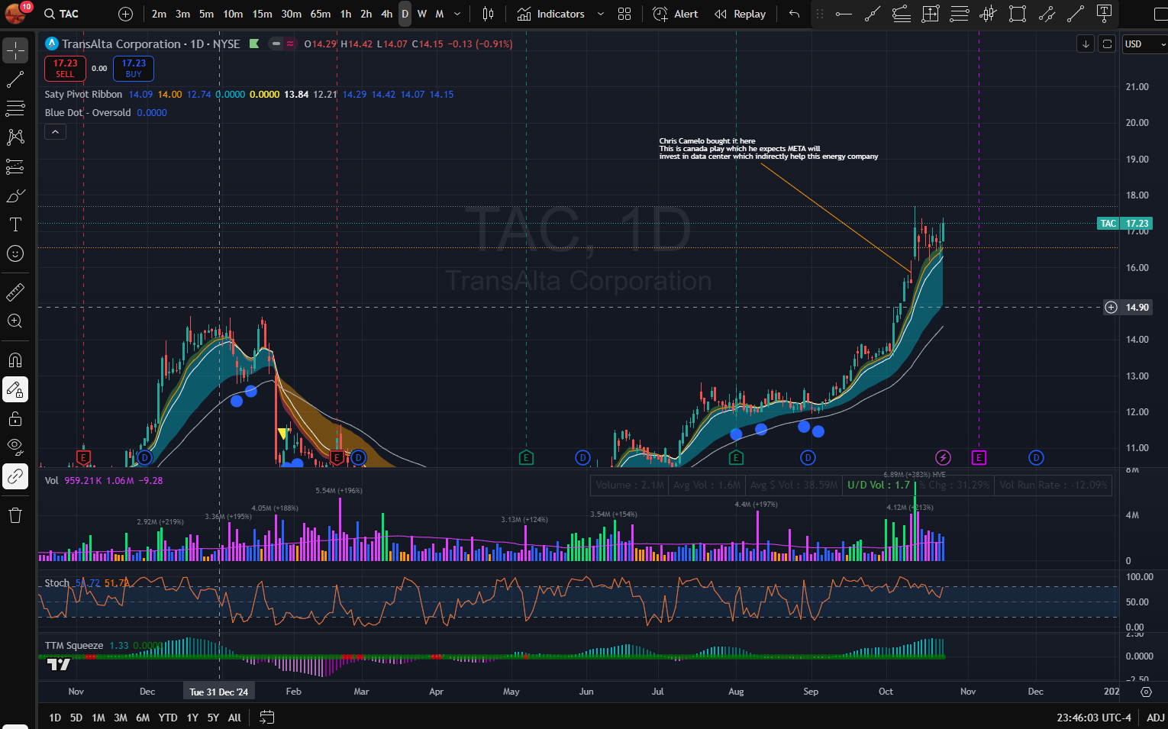The width and height of the screenshot is (1168, 729).
Task: Pick the text callout favorite tool
Action: [x=1104, y=14]
